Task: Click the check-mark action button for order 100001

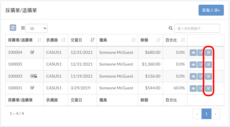Action: tap(209, 88)
